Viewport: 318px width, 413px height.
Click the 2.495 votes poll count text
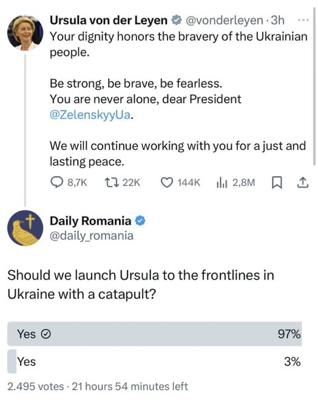point(36,386)
